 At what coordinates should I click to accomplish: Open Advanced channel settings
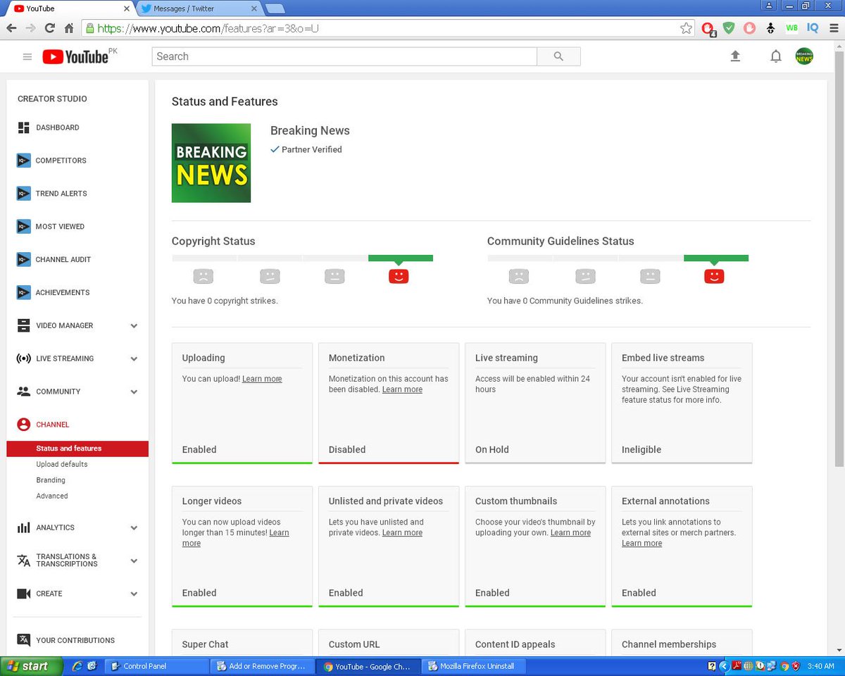pyautogui.click(x=52, y=496)
